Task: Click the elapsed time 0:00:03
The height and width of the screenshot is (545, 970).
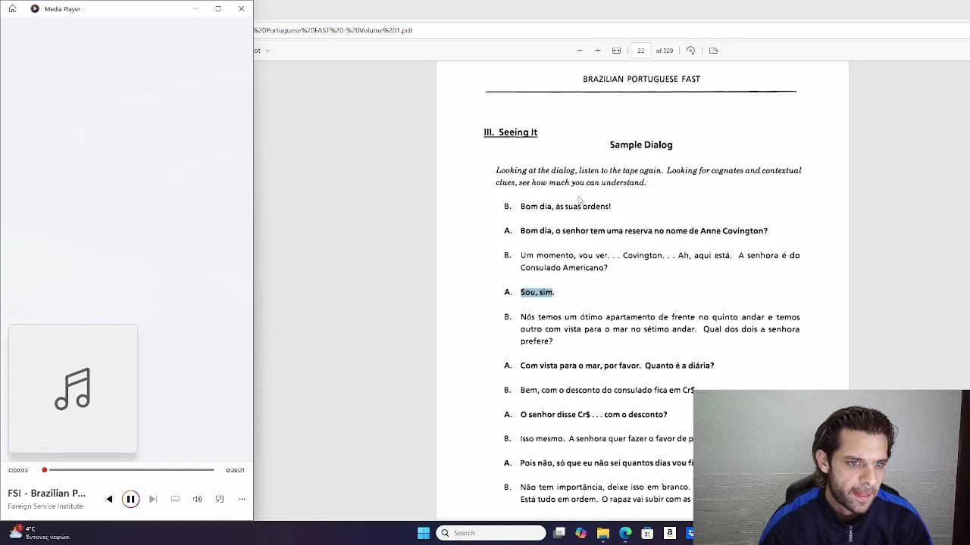Action: click(x=18, y=470)
